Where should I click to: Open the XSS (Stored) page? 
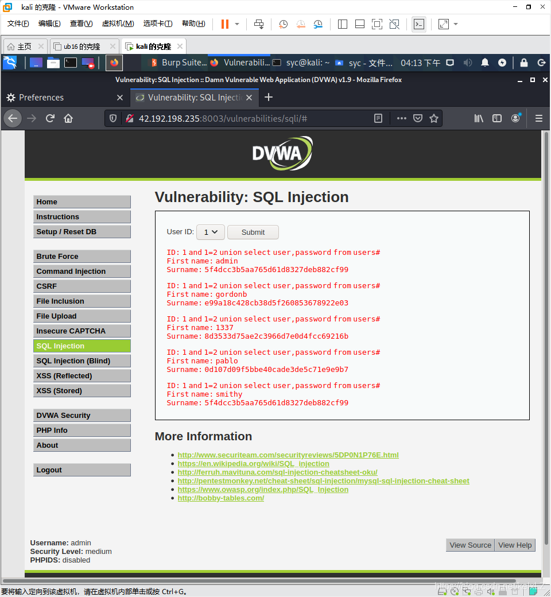pyautogui.click(x=82, y=390)
